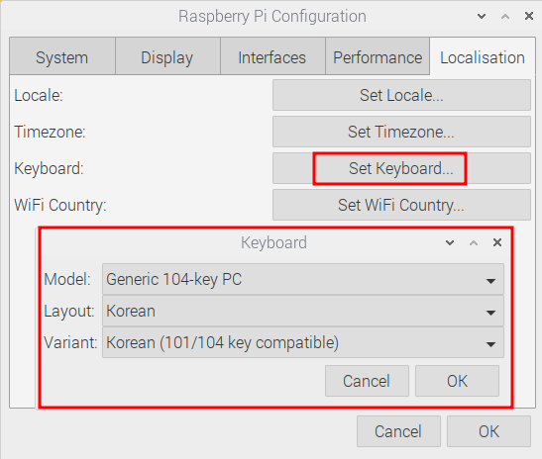Click OK in Raspberry Pi Configuration window

pos(488,431)
